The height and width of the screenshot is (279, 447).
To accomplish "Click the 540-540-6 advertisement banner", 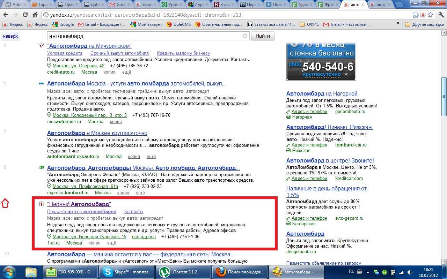I will (321, 61).
